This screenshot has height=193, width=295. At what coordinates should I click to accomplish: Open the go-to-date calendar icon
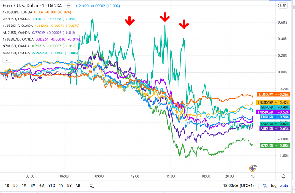pyautogui.click(x=92, y=185)
